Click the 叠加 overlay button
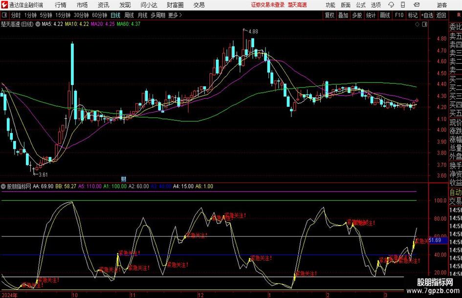The height and width of the screenshot is (298, 462). click(x=343, y=15)
